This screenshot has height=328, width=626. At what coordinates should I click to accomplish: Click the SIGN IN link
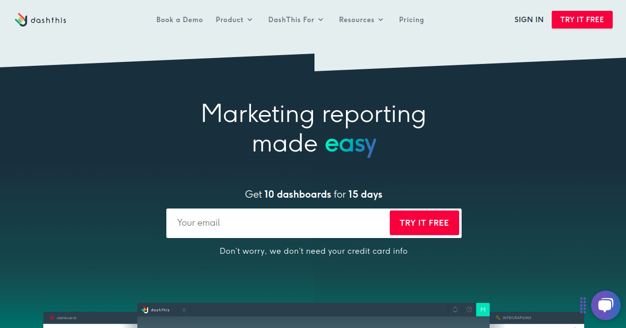tap(529, 20)
